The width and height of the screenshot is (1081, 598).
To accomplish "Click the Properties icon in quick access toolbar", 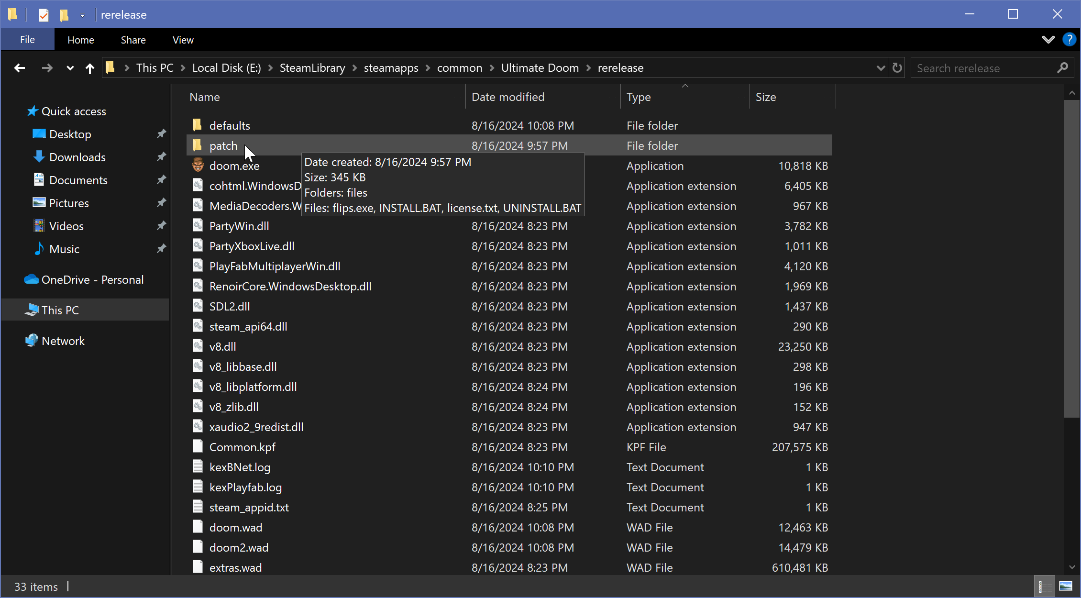I will click(44, 15).
